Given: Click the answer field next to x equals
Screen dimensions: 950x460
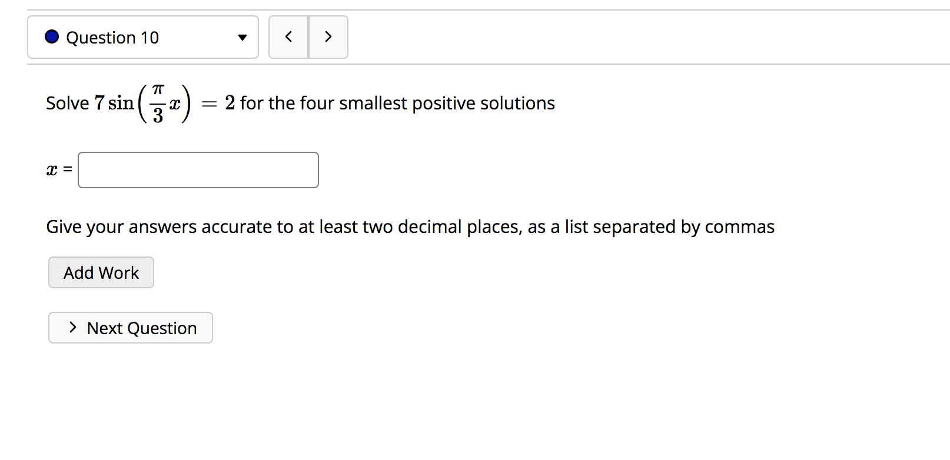Looking at the screenshot, I should (198, 169).
